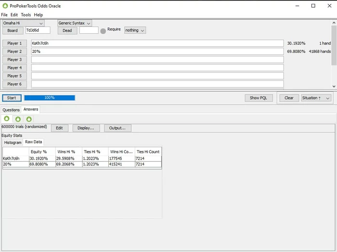The height and width of the screenshot is (252, 337).
Task: Select the Raw Data tab
Action: coord(34,142)
